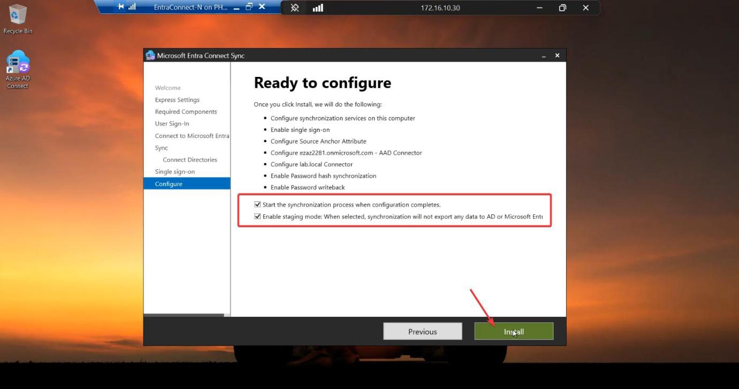The height and width of the screenshot is (389, 739).
Task: Click the Enable Password writeback line
Action: pos(308,187)
